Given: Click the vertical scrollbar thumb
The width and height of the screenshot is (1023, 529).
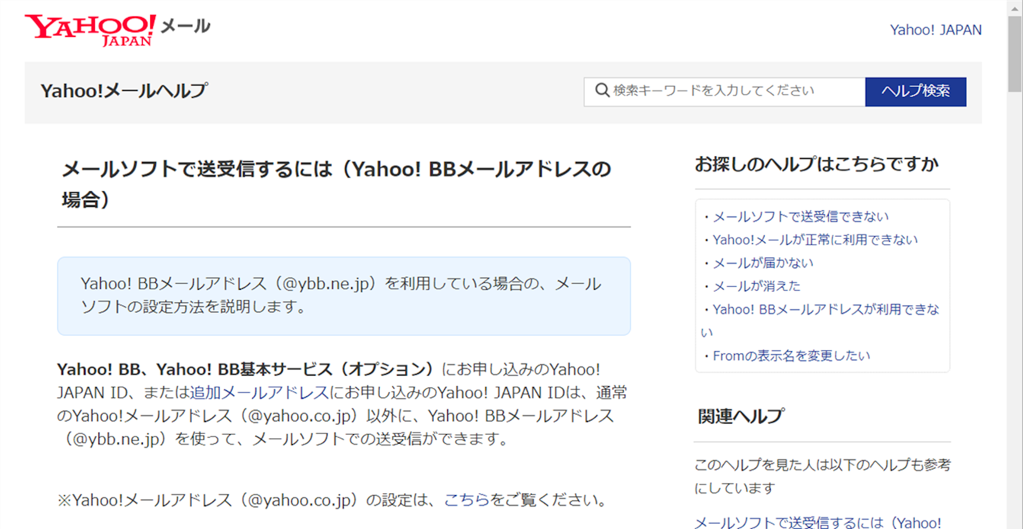Looking at the screenshot, I should pos(1015,54).
